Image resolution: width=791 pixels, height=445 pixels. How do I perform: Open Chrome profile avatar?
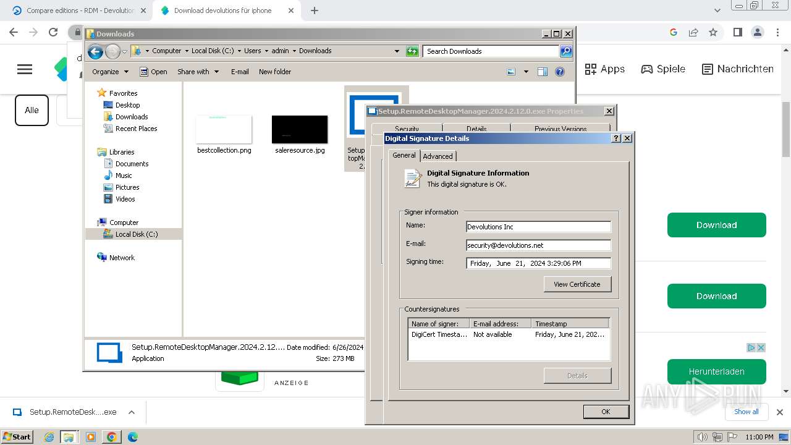click(757, 32)
